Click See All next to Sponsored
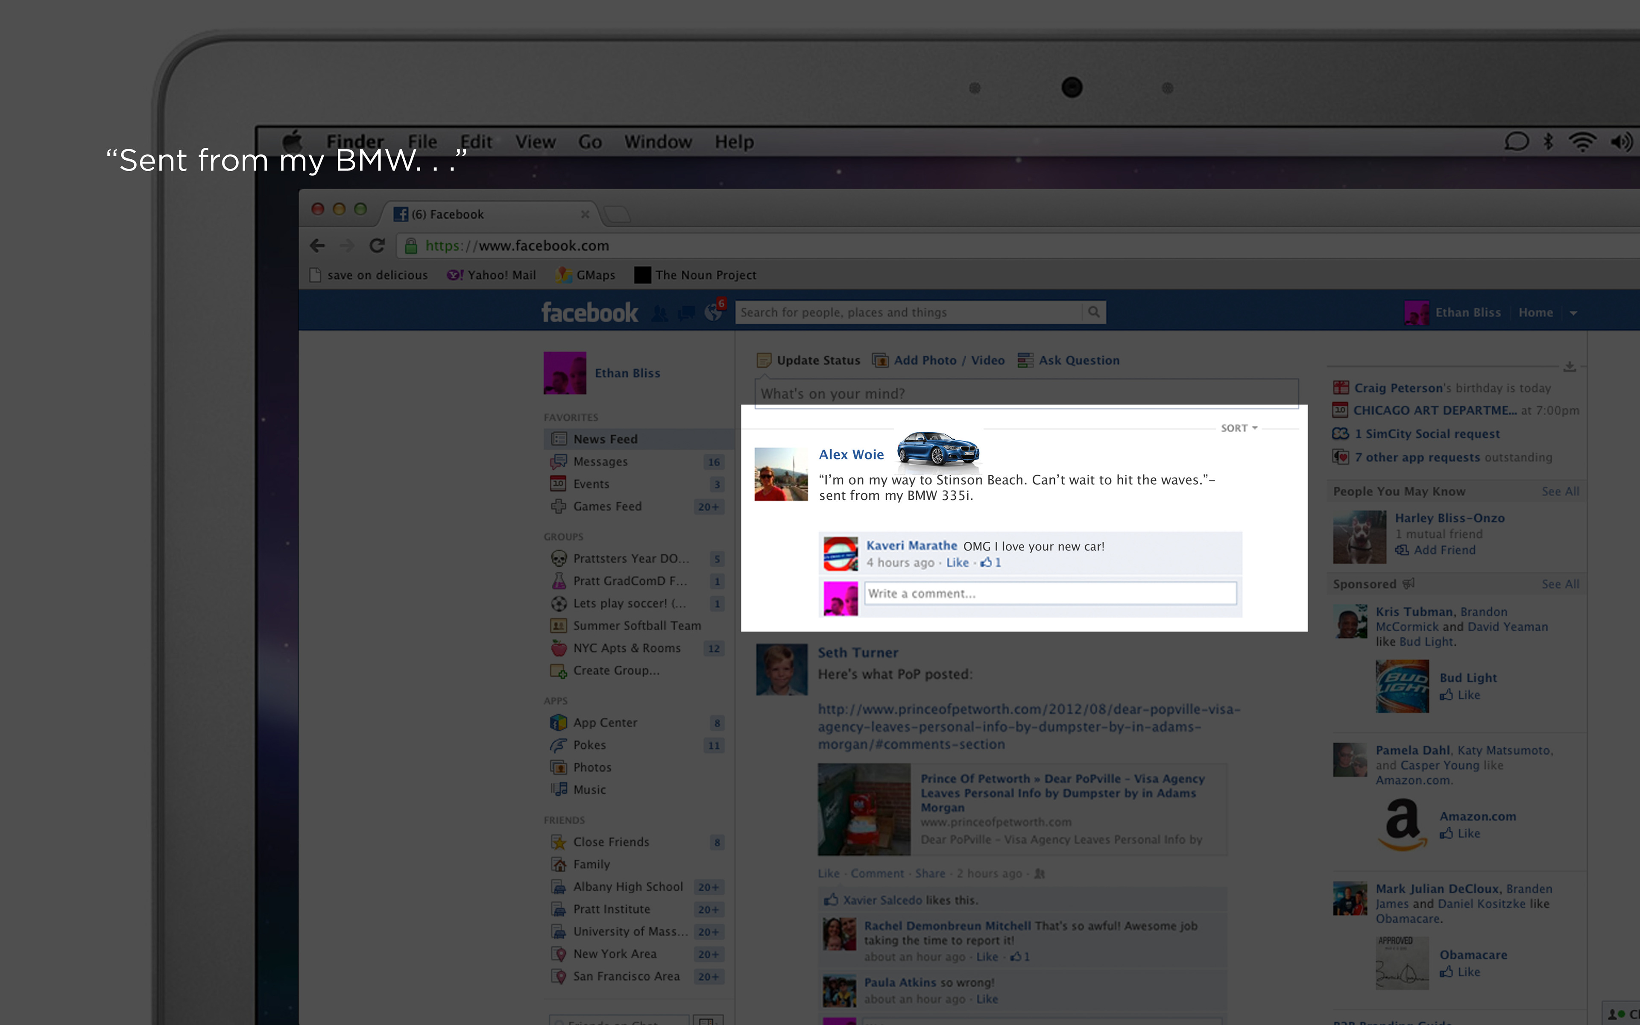 pos(1560,584)
